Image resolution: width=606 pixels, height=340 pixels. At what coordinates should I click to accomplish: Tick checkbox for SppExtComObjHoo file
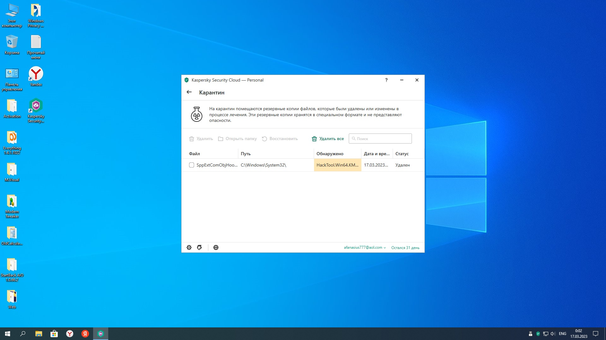pos(192,165)
